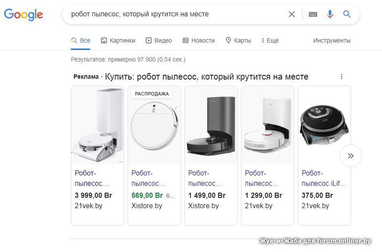This screenshot has height=252, width=382.
Task: Open the ad options three-dot menu
Action: [x=341, y=77]
